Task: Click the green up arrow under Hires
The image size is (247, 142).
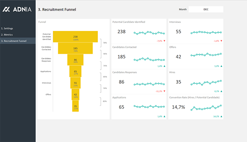Action: point(222,91)
